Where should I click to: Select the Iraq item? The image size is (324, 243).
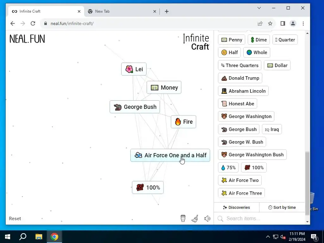point(272,129)
